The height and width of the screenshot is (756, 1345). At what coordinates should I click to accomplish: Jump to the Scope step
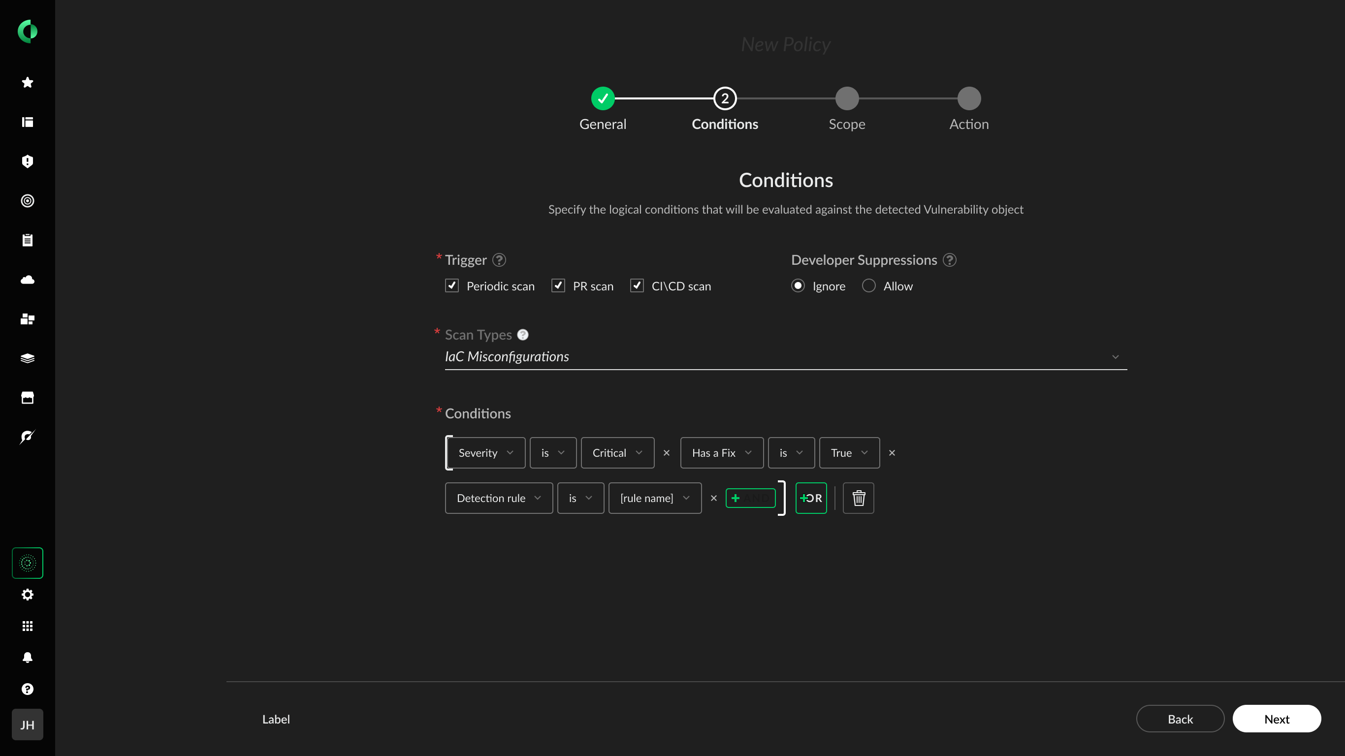coord(847,98)
